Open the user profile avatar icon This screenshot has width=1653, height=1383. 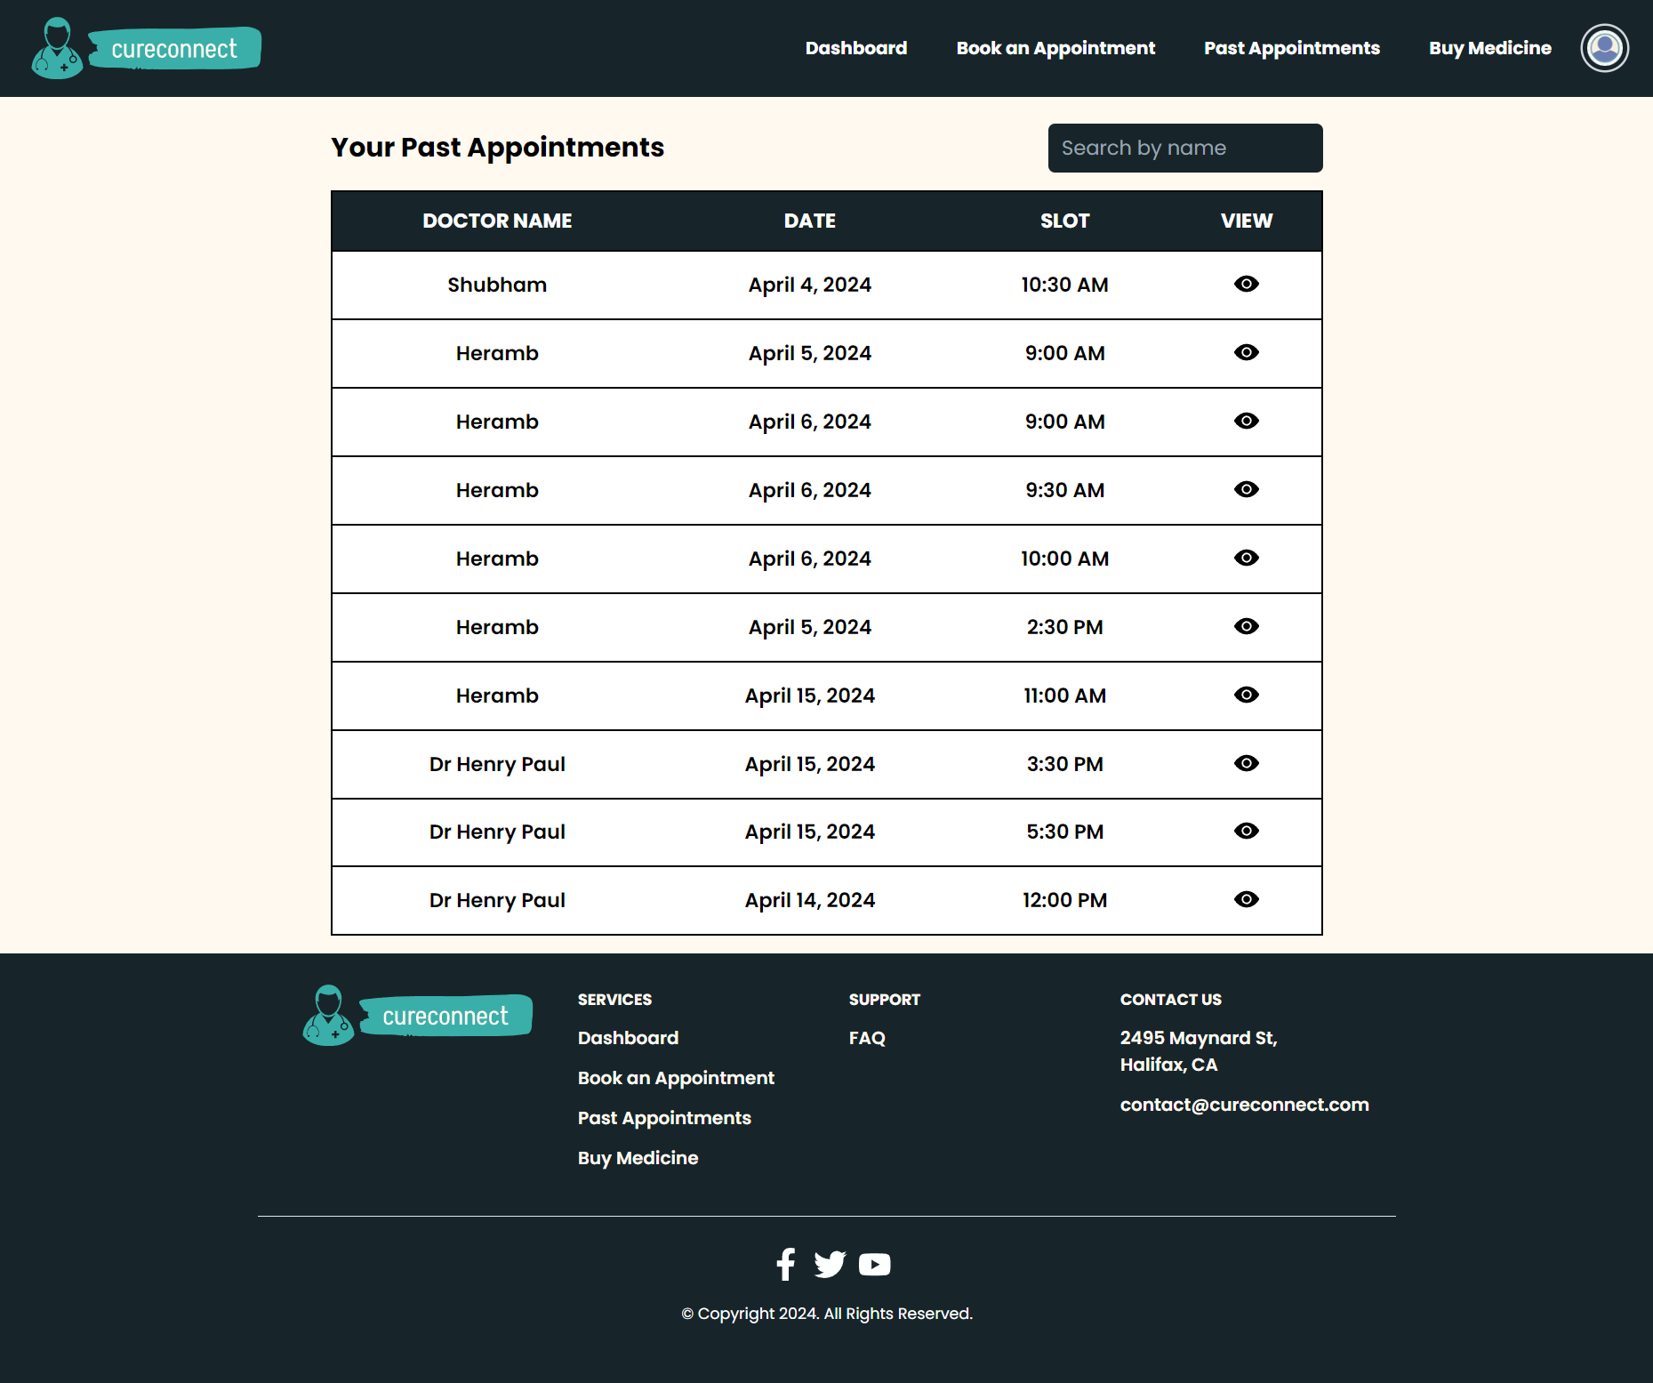[1604, 48]
